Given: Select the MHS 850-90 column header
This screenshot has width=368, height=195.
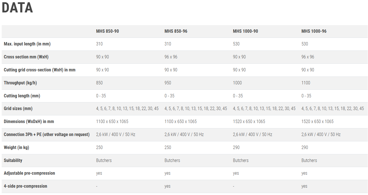Looking at the screenshot, I should 107,31.
